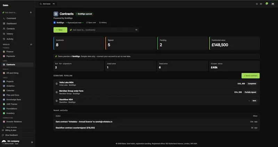Click the top Ask base search field
This screenshot has width=278, height=147.
48,4
